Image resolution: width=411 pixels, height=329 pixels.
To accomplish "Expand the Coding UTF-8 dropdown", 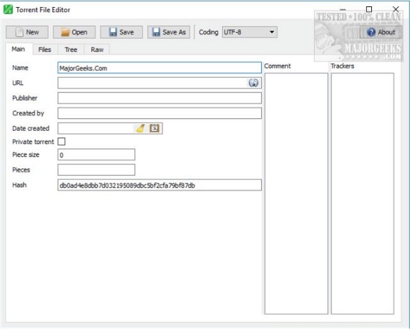I will pyautogui.click(x=250, y=32).
